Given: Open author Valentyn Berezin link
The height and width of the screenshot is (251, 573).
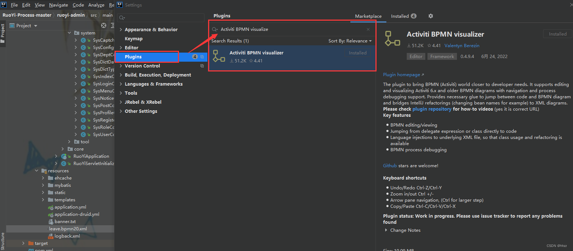Looking at the screenshot, I should click(x=462, y=46).
